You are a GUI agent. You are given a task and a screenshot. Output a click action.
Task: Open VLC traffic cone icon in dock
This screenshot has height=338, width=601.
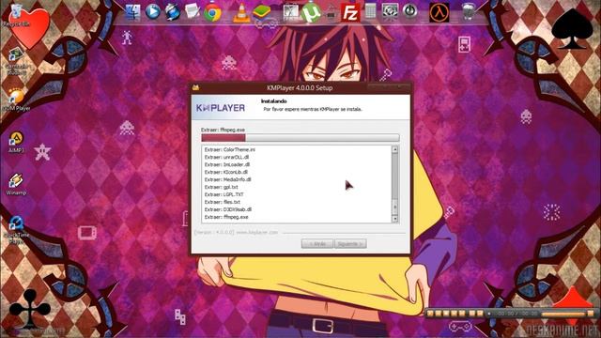pyautogui.click(x=241, y=12)
